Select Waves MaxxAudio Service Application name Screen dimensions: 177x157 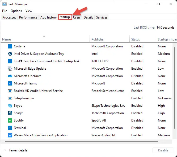[x=41, y=135]
